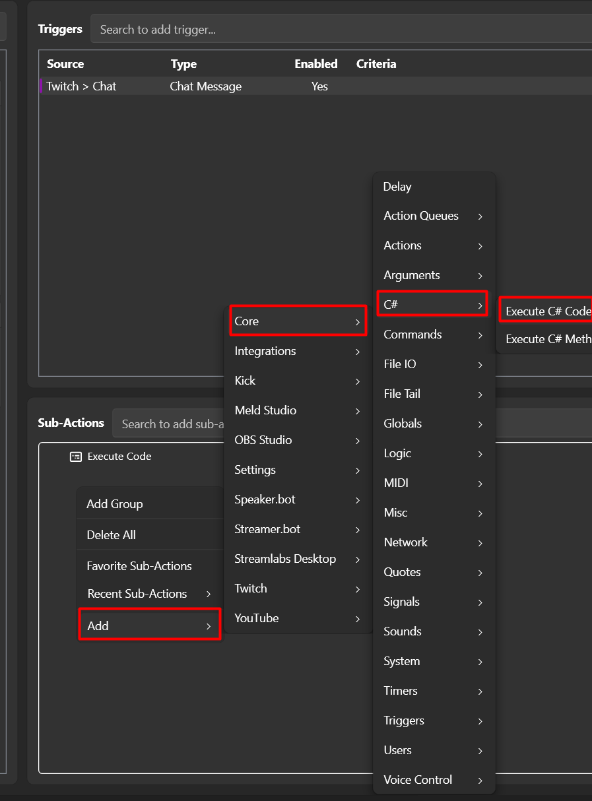Expand the Core submenu
The height and width of the screenshot is (801, 592).
(298, 321)
